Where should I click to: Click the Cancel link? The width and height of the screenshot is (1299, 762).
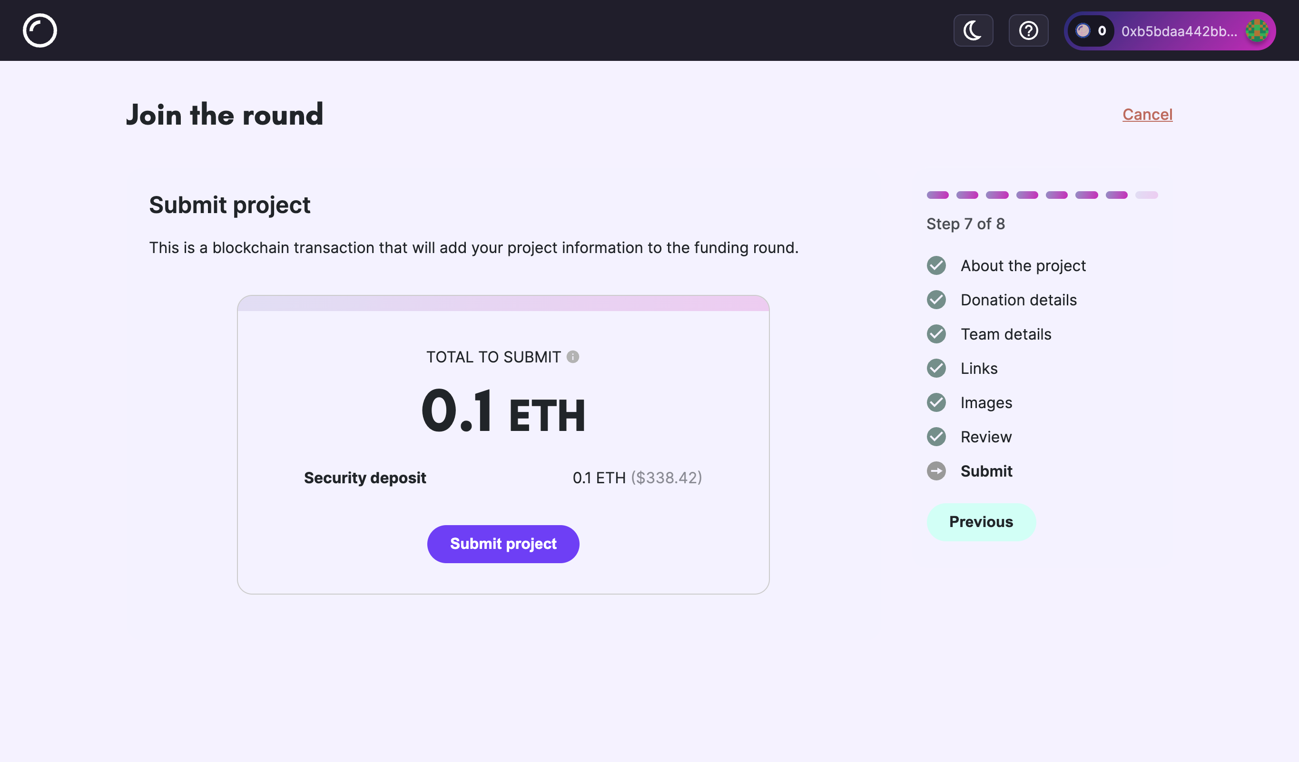click(x=1147, y=114)
